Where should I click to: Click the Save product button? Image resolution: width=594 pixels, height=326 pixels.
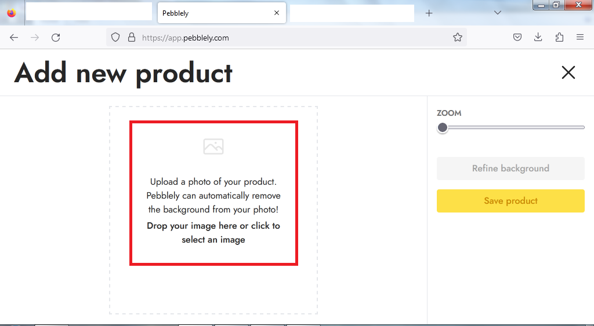point(510,201)
